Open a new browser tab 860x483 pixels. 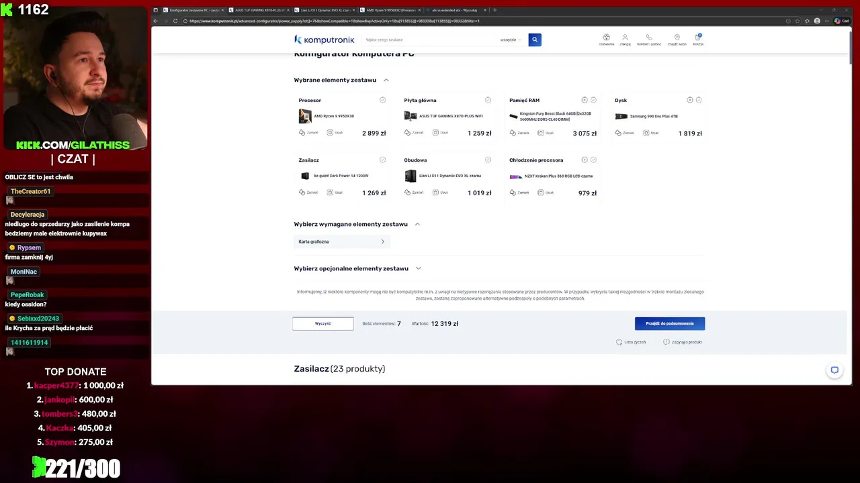pos(495,10)
